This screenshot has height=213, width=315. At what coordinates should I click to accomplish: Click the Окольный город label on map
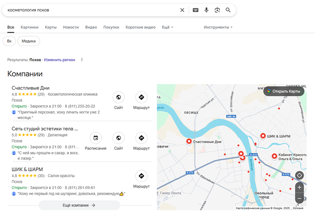point(264,195)
